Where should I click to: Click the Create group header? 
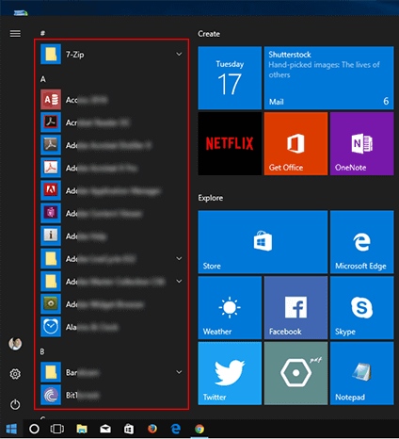point(209,34)
